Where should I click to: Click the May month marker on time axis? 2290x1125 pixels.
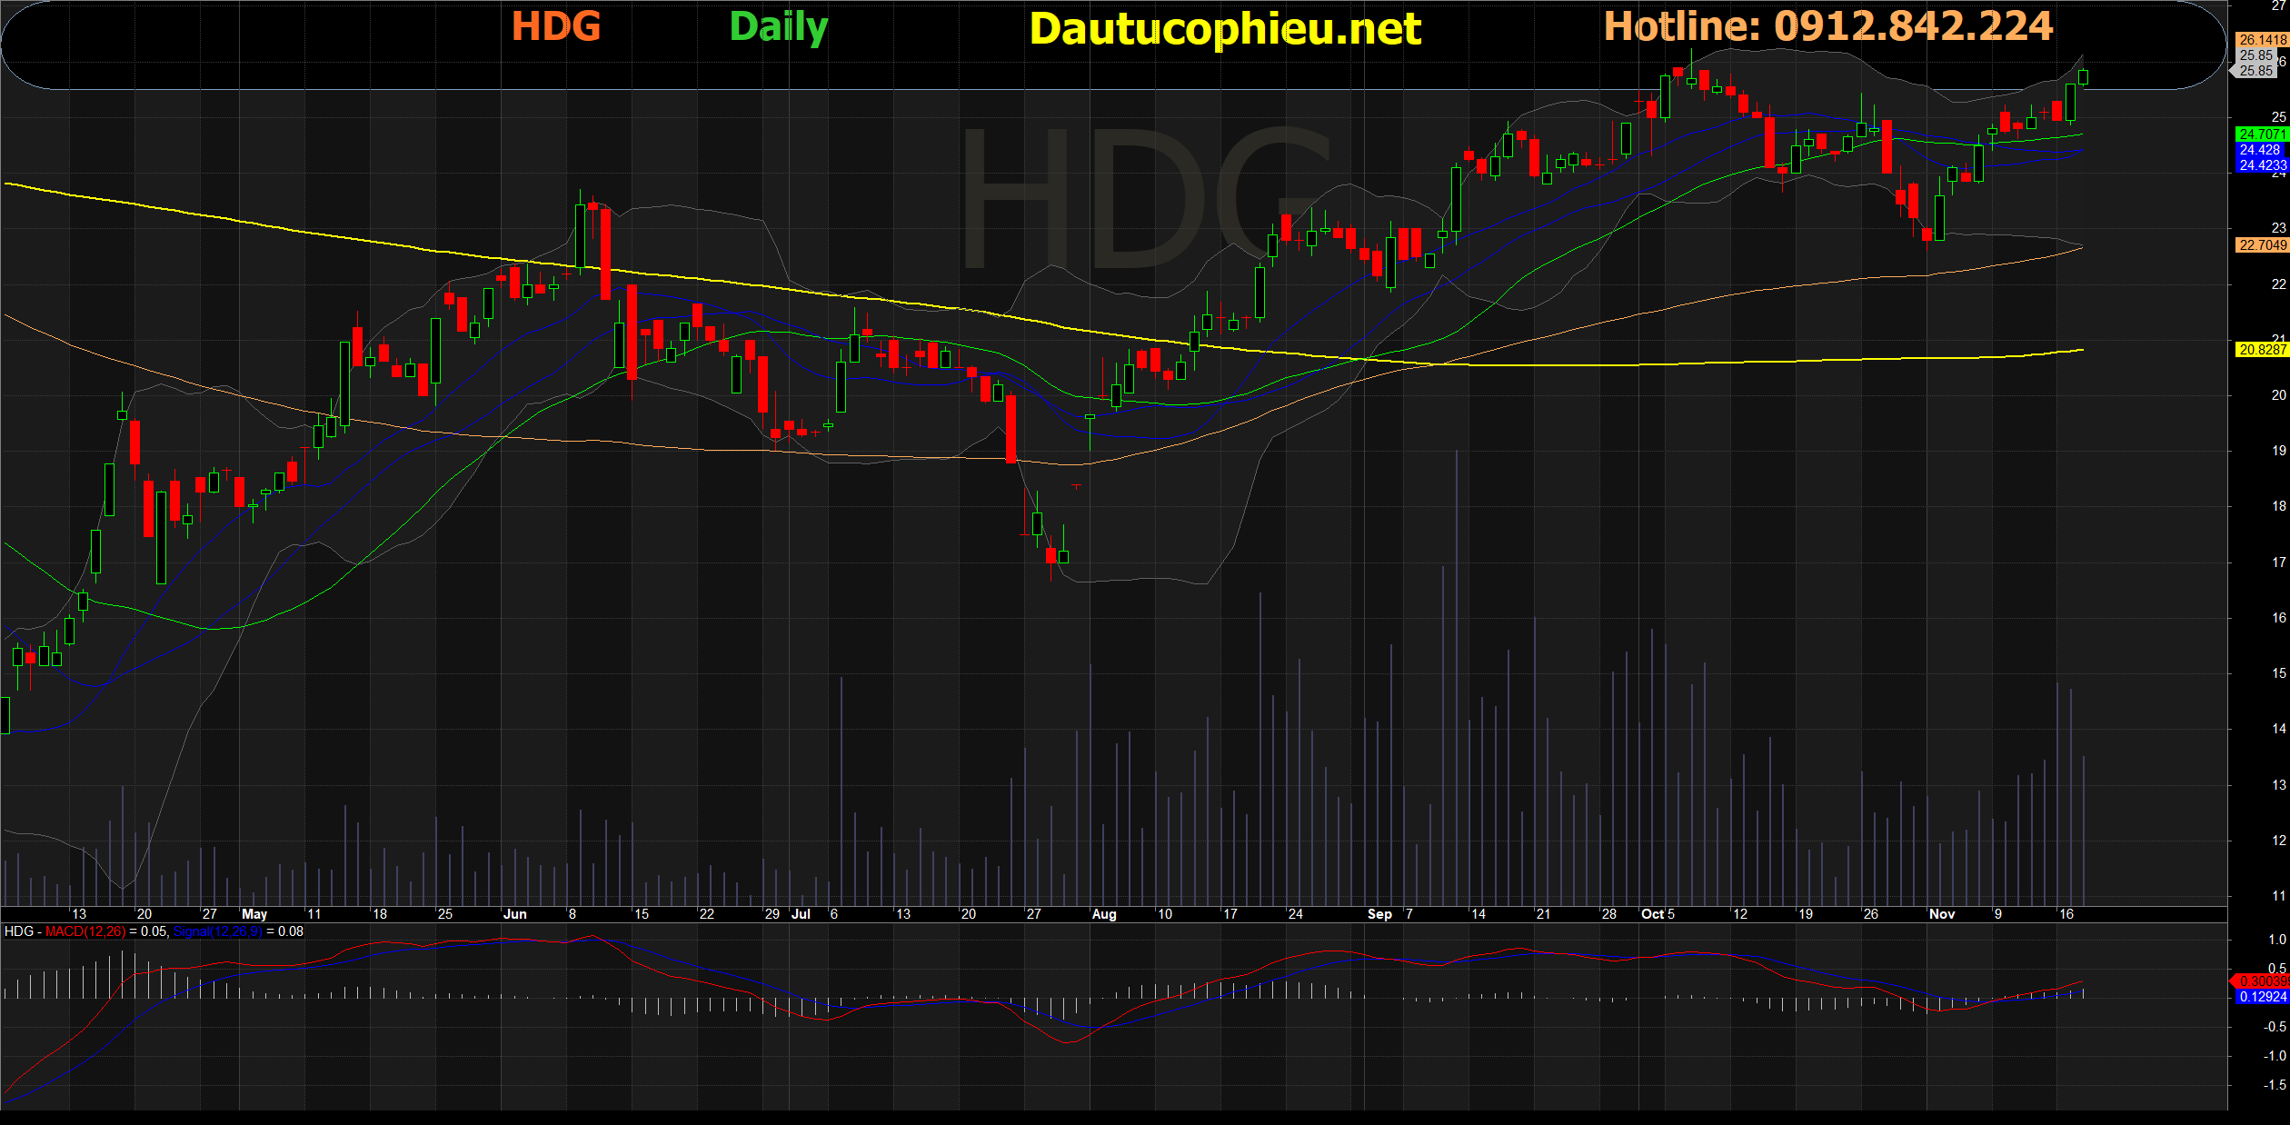[x=254, y=914]
